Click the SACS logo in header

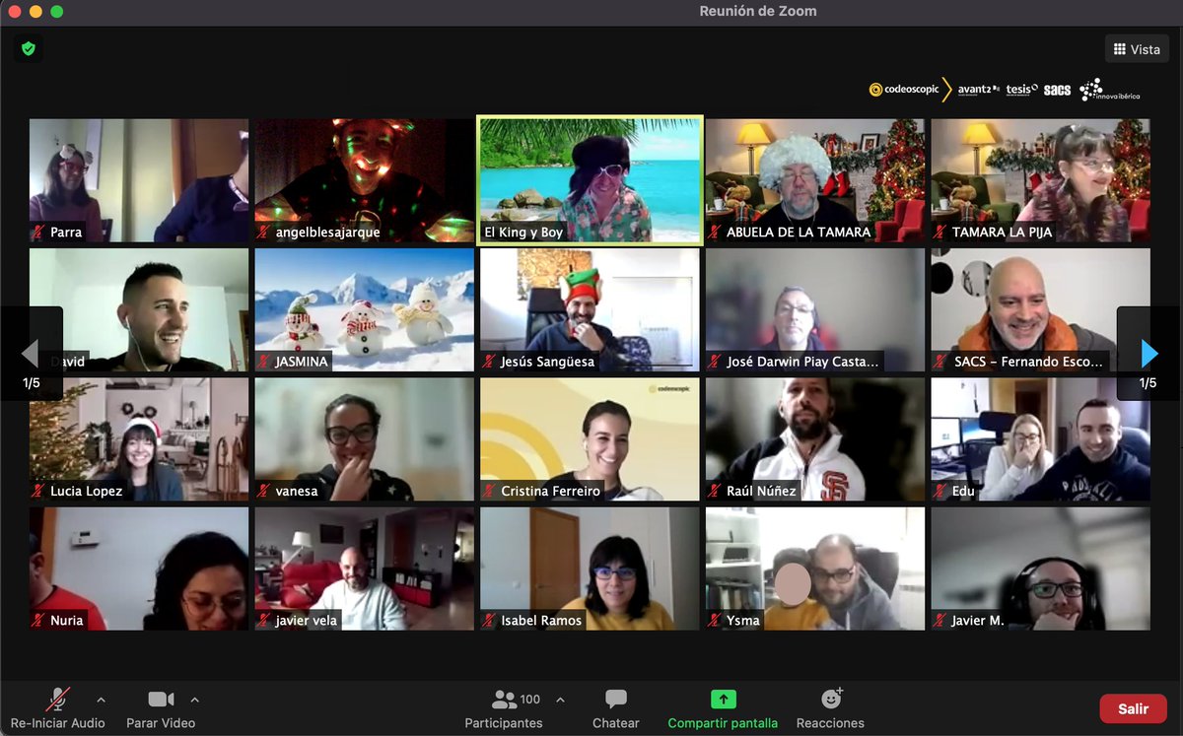1057,90
